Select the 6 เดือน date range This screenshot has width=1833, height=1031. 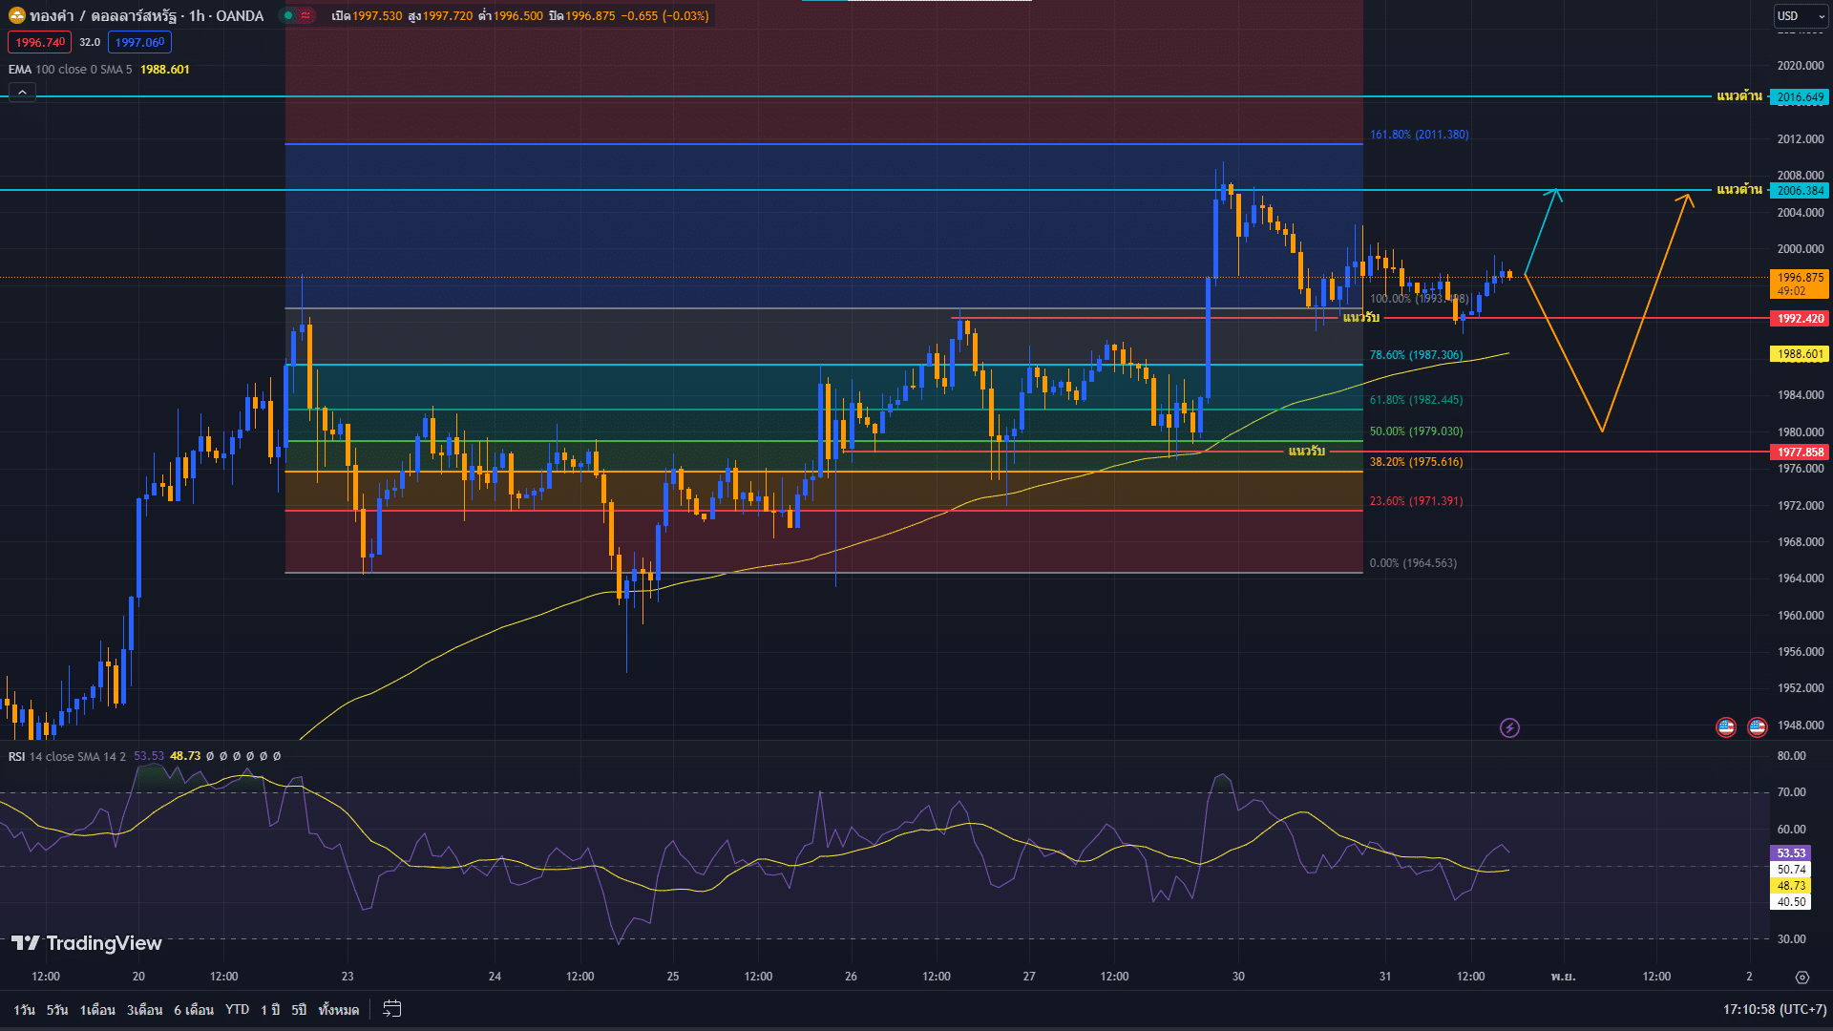(194, 1009)
